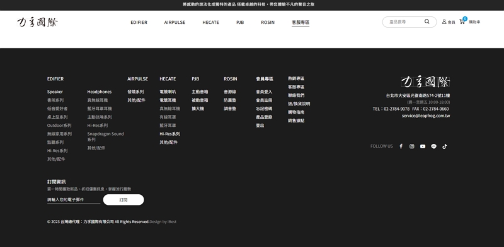Open the TikTok icon in footer
504x247 pixels.
[445, 146]
